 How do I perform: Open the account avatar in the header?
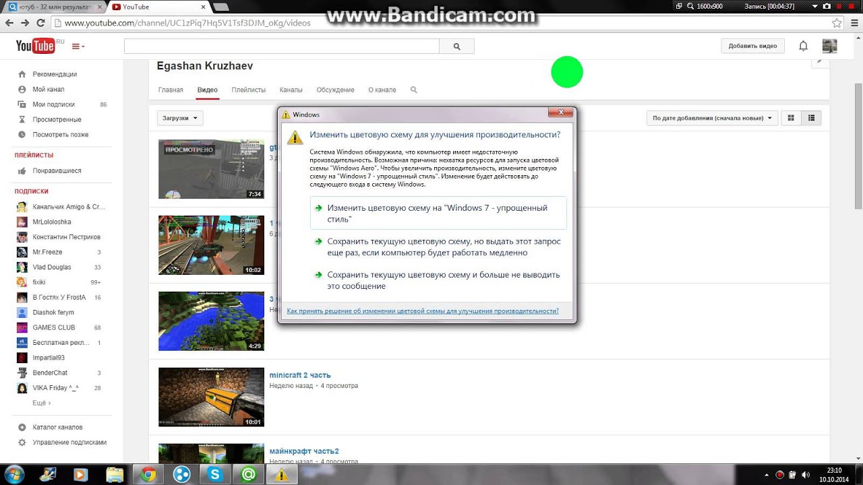tap(829, 46)
